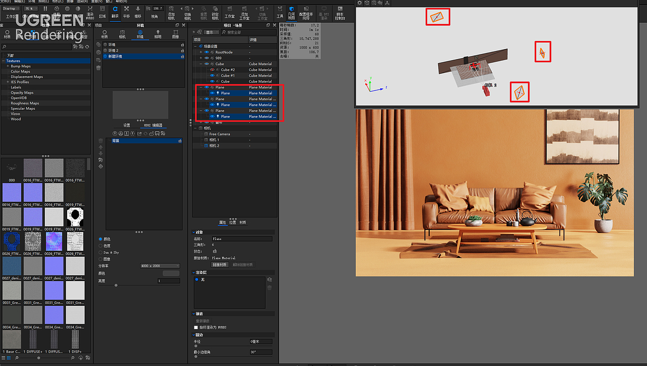Switch to the 照明 tab in project panel
This screenshot has height=366, width=647.
[x=158, y=34]
